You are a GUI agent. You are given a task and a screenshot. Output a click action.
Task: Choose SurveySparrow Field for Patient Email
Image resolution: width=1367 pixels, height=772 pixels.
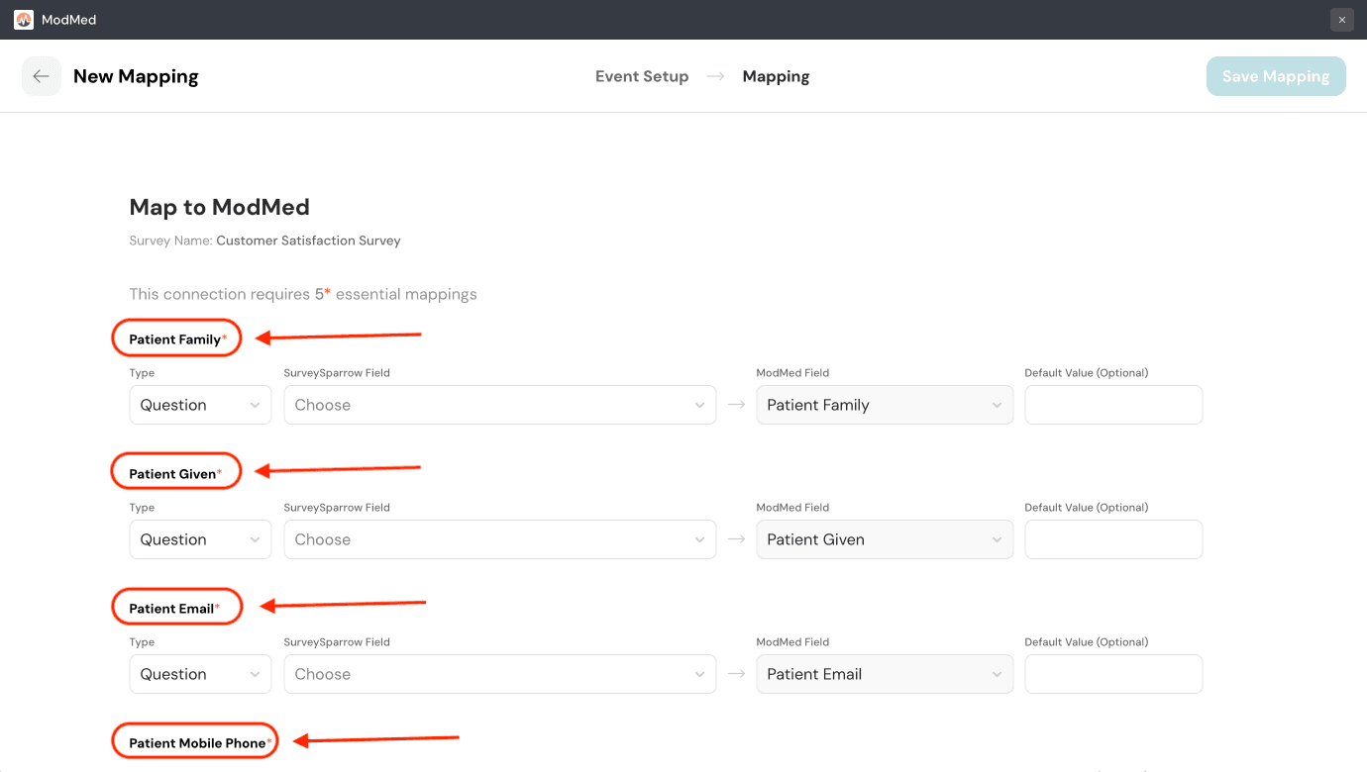[x=499, y=674]
